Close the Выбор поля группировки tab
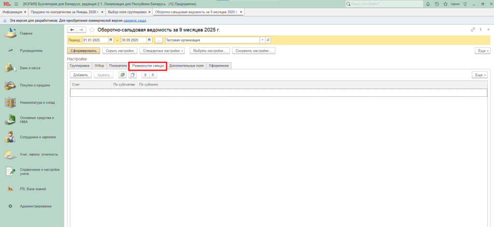This screenshot has height=227, width=494. click(150, 11)
